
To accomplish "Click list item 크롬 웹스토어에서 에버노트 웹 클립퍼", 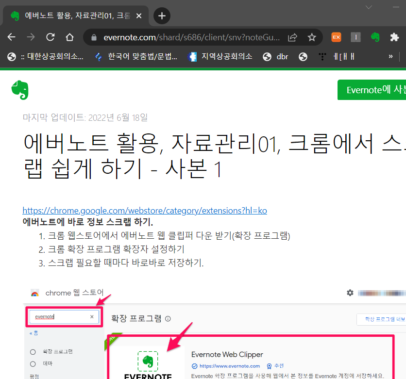I will pos(169,236).
